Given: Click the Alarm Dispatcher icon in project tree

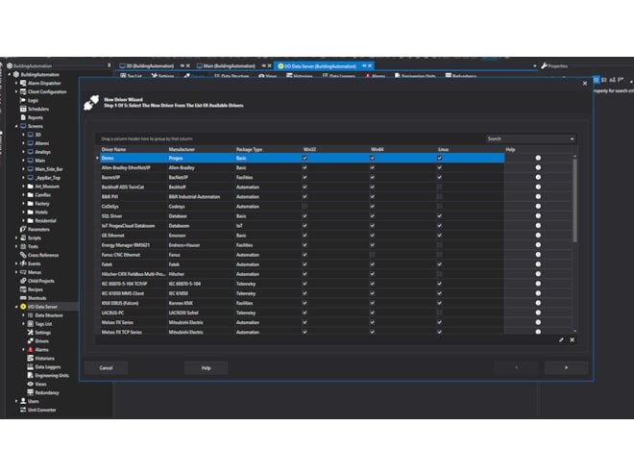Looking at the screenshot, I should click(x=22, y=83).
